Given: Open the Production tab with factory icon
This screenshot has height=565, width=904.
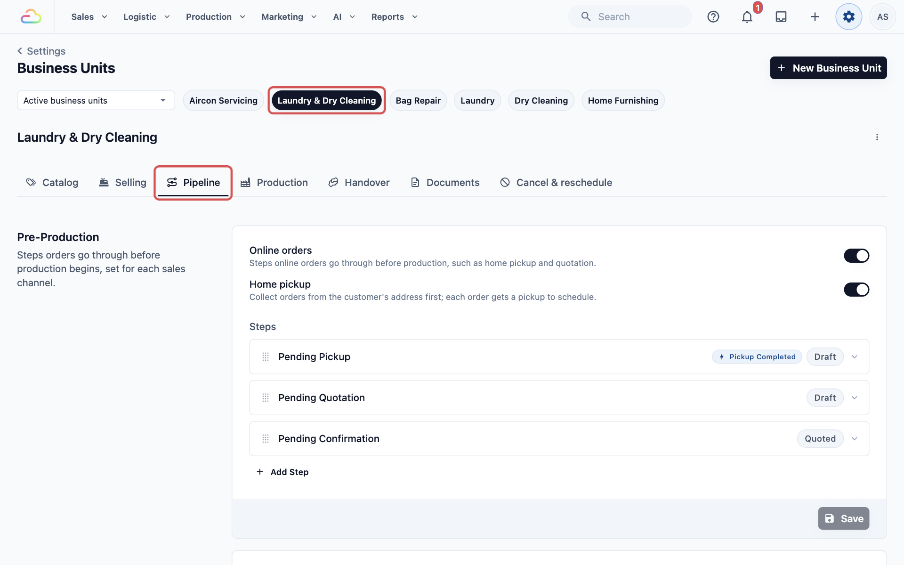Looking at the screenshot, I should [x=274, y=182].
